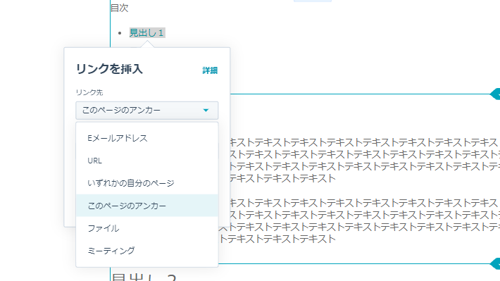This screenshot has height=281, width=500.
Task: Click the リンクを挿入 dialog title
Action: coord(109,69)
